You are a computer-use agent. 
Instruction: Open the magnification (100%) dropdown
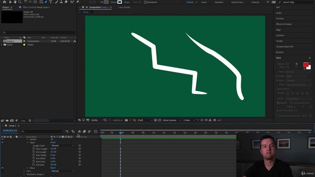[x=96, y=120]
